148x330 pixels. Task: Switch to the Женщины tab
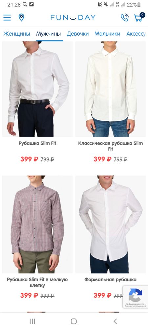click(x=16, y=34)
